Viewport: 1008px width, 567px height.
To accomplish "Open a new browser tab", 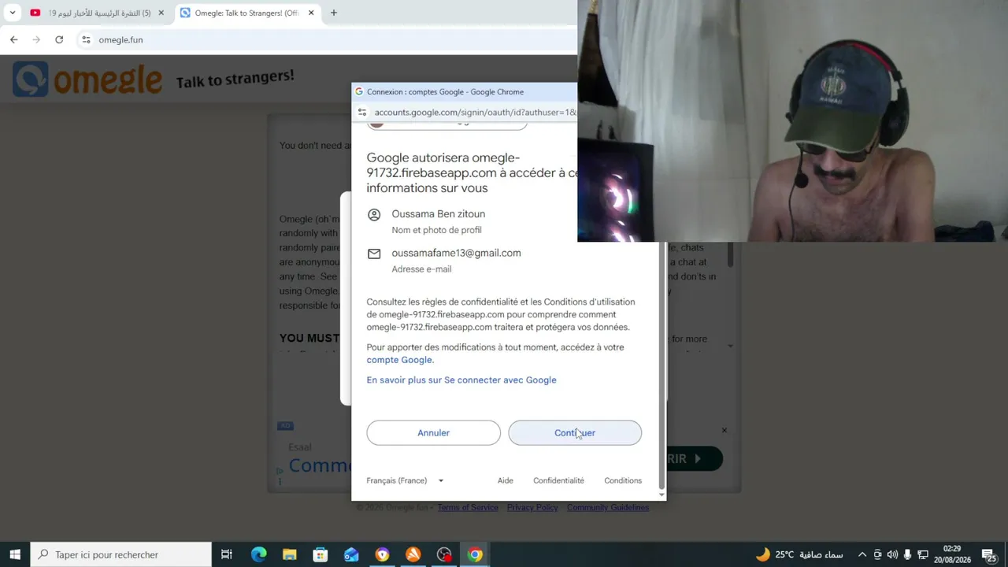I will [333, 13].
